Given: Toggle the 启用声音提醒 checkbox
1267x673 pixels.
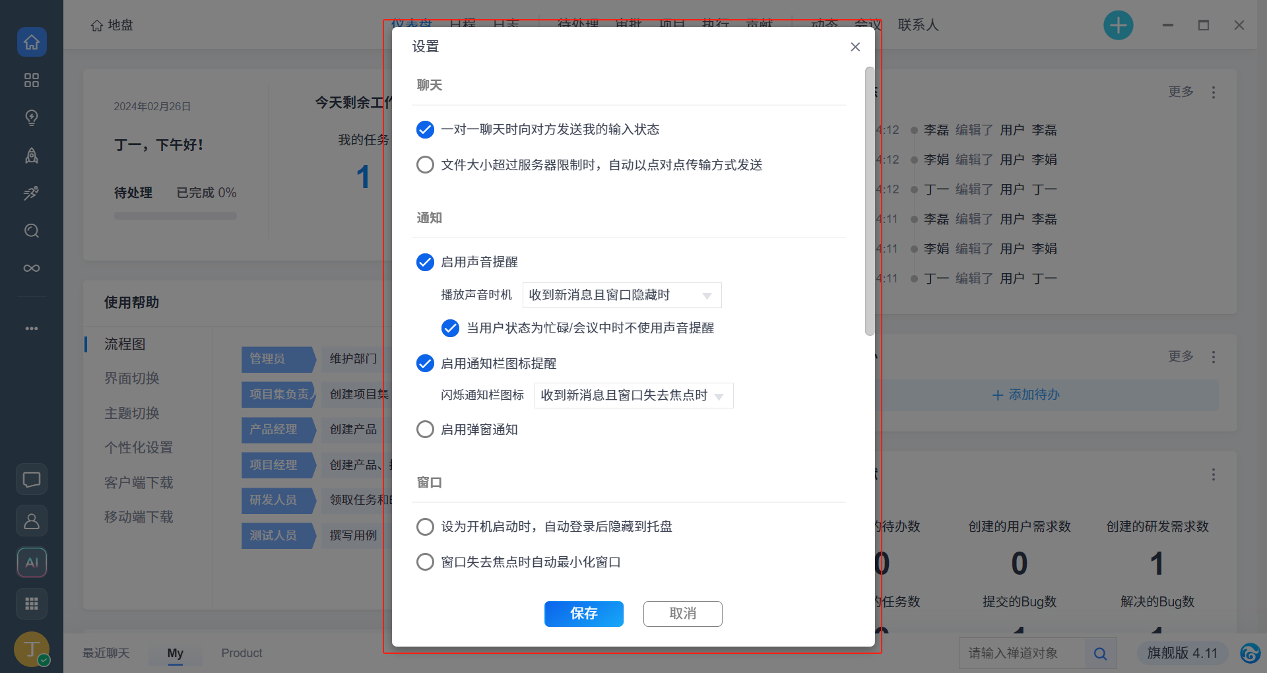Looking at the screenshot, I should click(425, 262).
